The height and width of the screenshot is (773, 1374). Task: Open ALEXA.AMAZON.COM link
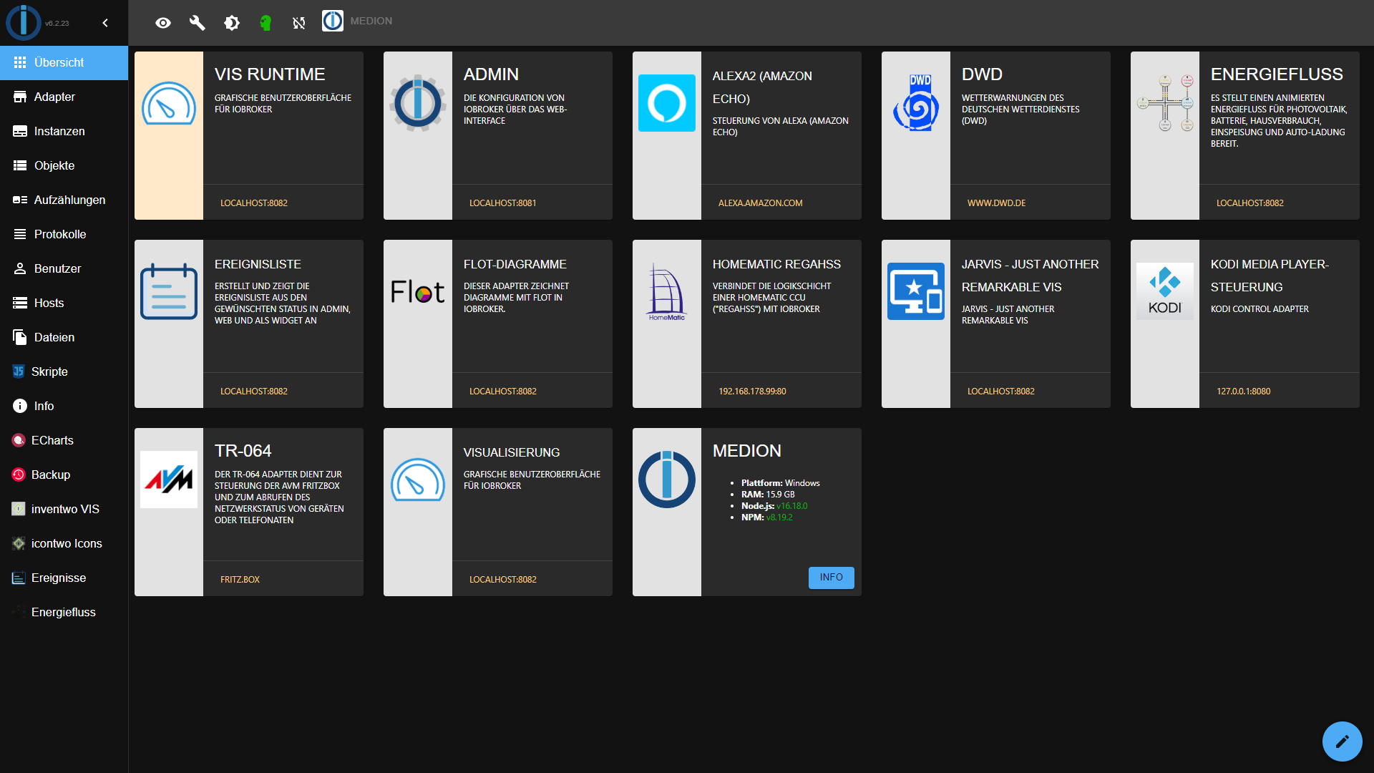click(761, 203)
